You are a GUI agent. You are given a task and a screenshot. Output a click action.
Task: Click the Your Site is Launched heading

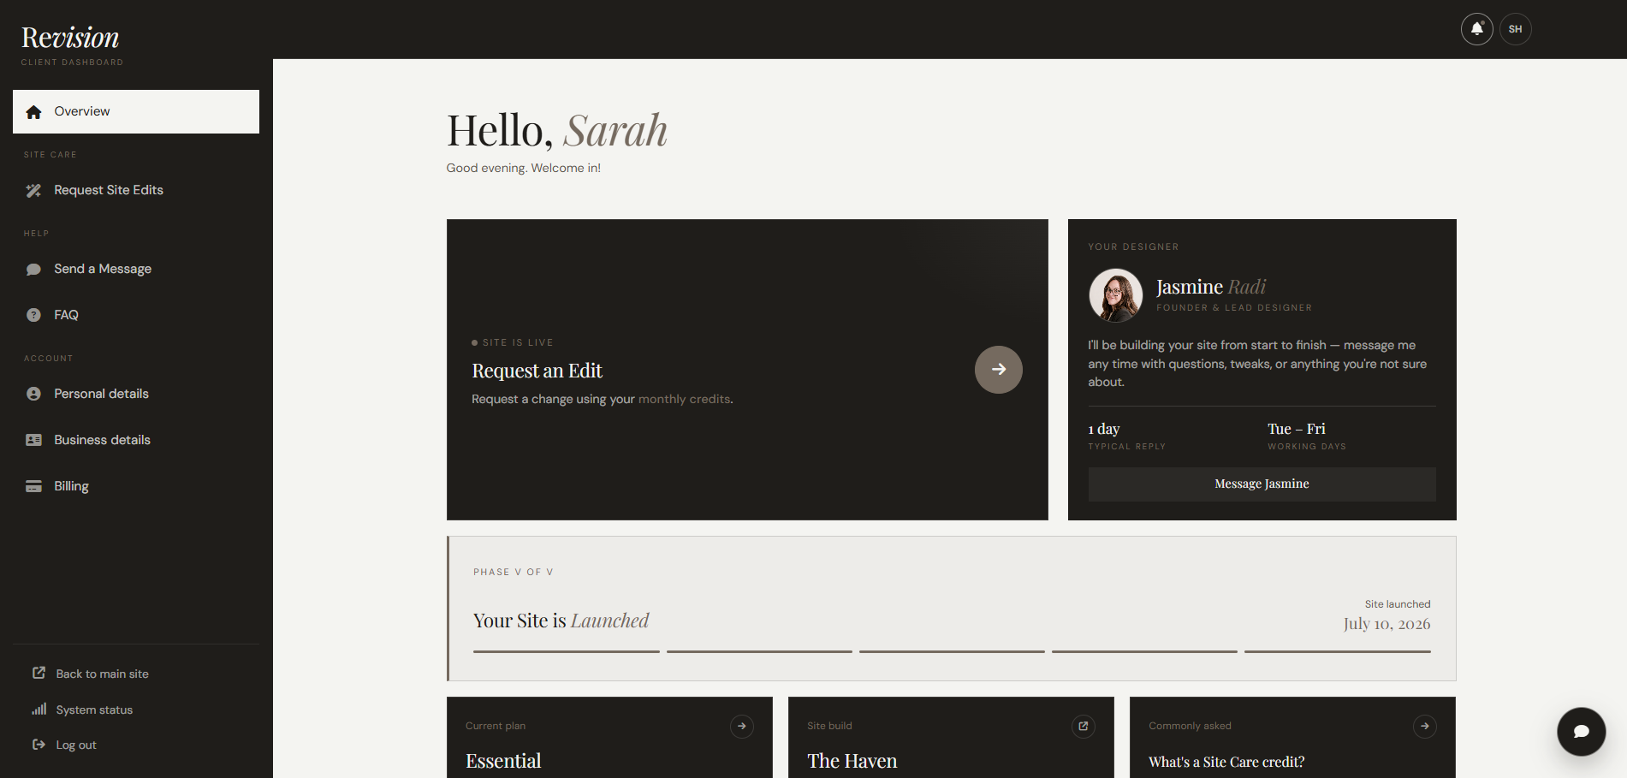(561, 621)
